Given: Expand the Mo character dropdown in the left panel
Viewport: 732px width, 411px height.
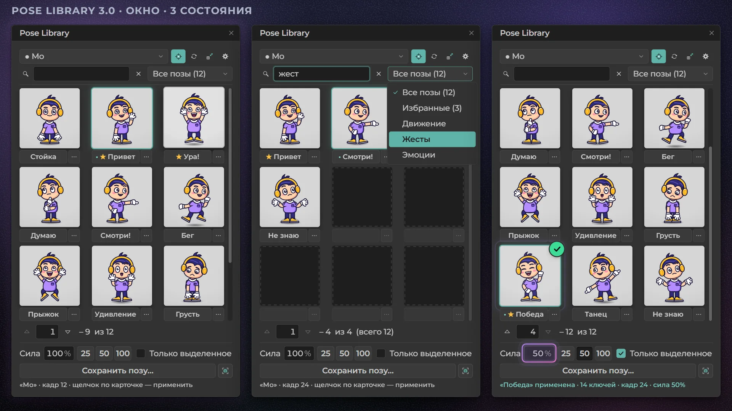Looking at the screenshot, I should coord(94,56).
